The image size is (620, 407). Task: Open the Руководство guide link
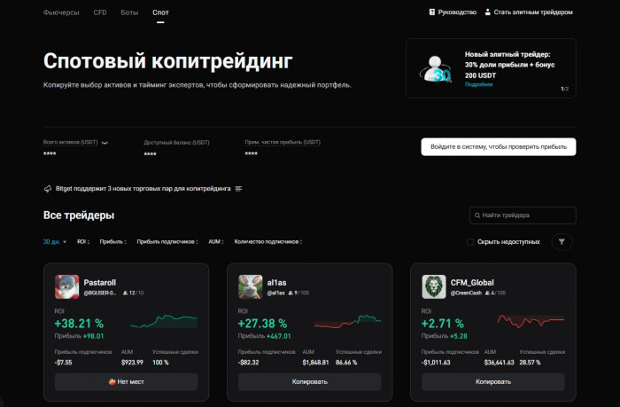click(x=457, y=12)
